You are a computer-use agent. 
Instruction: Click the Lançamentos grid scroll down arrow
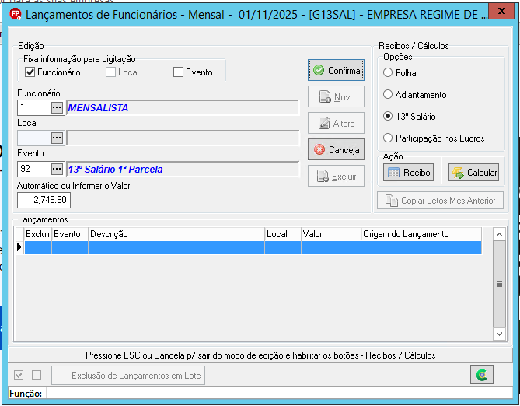click(x=499, y=334)
